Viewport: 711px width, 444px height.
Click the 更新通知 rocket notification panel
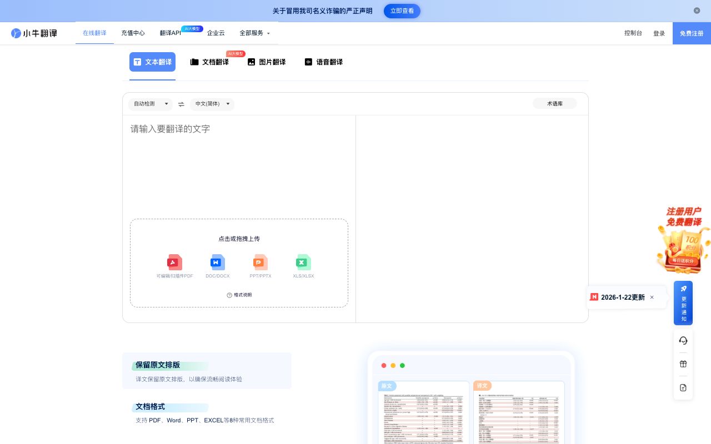tap(683, 303)
